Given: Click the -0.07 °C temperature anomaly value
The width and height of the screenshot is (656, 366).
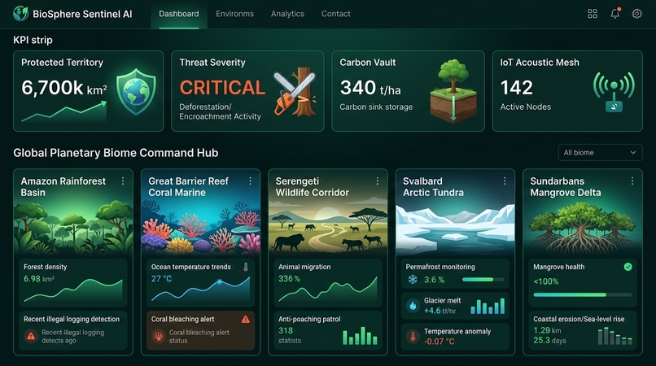Looking at the screenshot, I should tap(439, 342).
